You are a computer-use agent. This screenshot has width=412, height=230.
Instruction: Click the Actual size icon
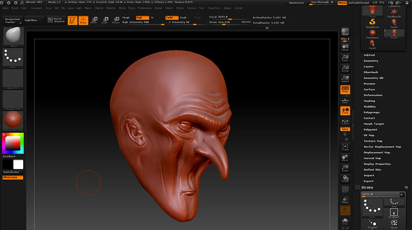[345, 68]
